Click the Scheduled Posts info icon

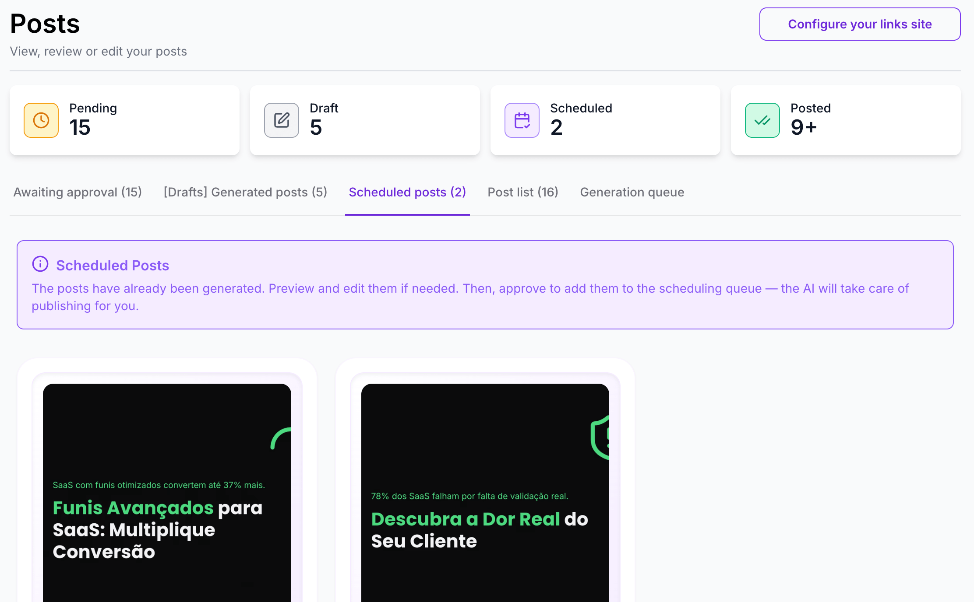[x=40, y=264]
